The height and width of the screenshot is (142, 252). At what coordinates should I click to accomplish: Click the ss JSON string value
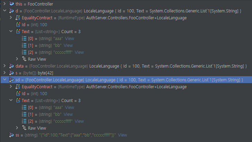click(78, 135)
